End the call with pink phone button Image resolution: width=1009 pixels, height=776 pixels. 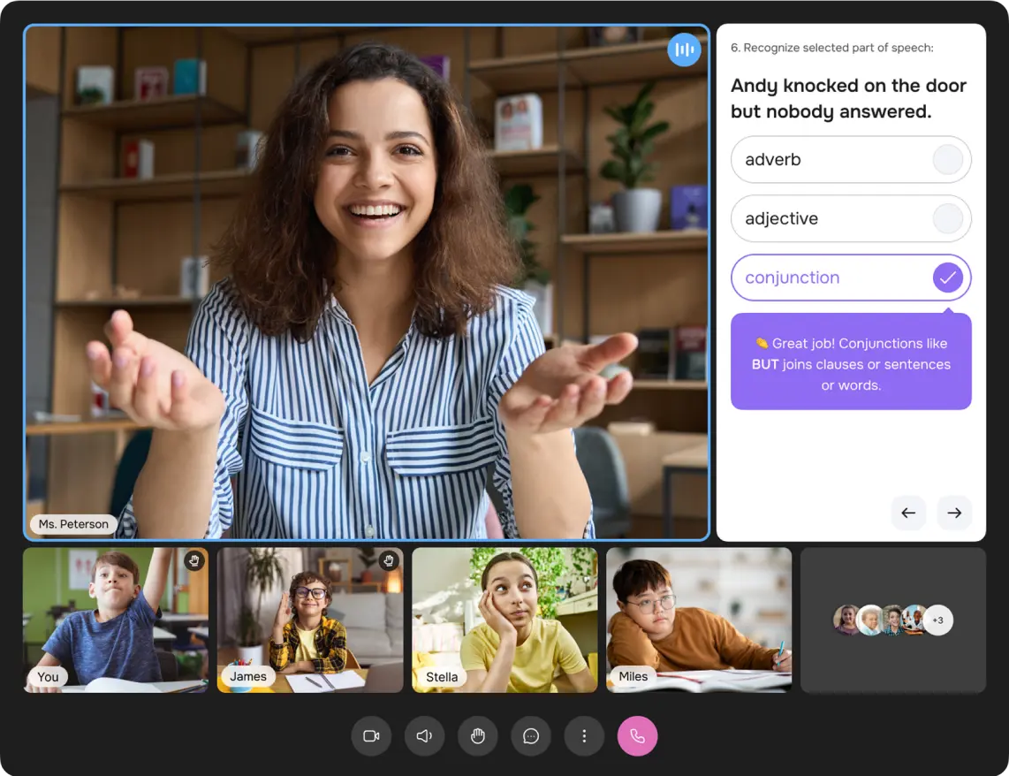click(637, 736)
